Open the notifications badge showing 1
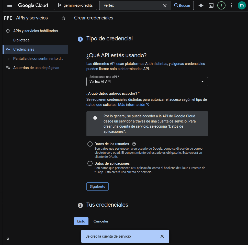Viewport: 248px width, 245px height. [221, 5]
